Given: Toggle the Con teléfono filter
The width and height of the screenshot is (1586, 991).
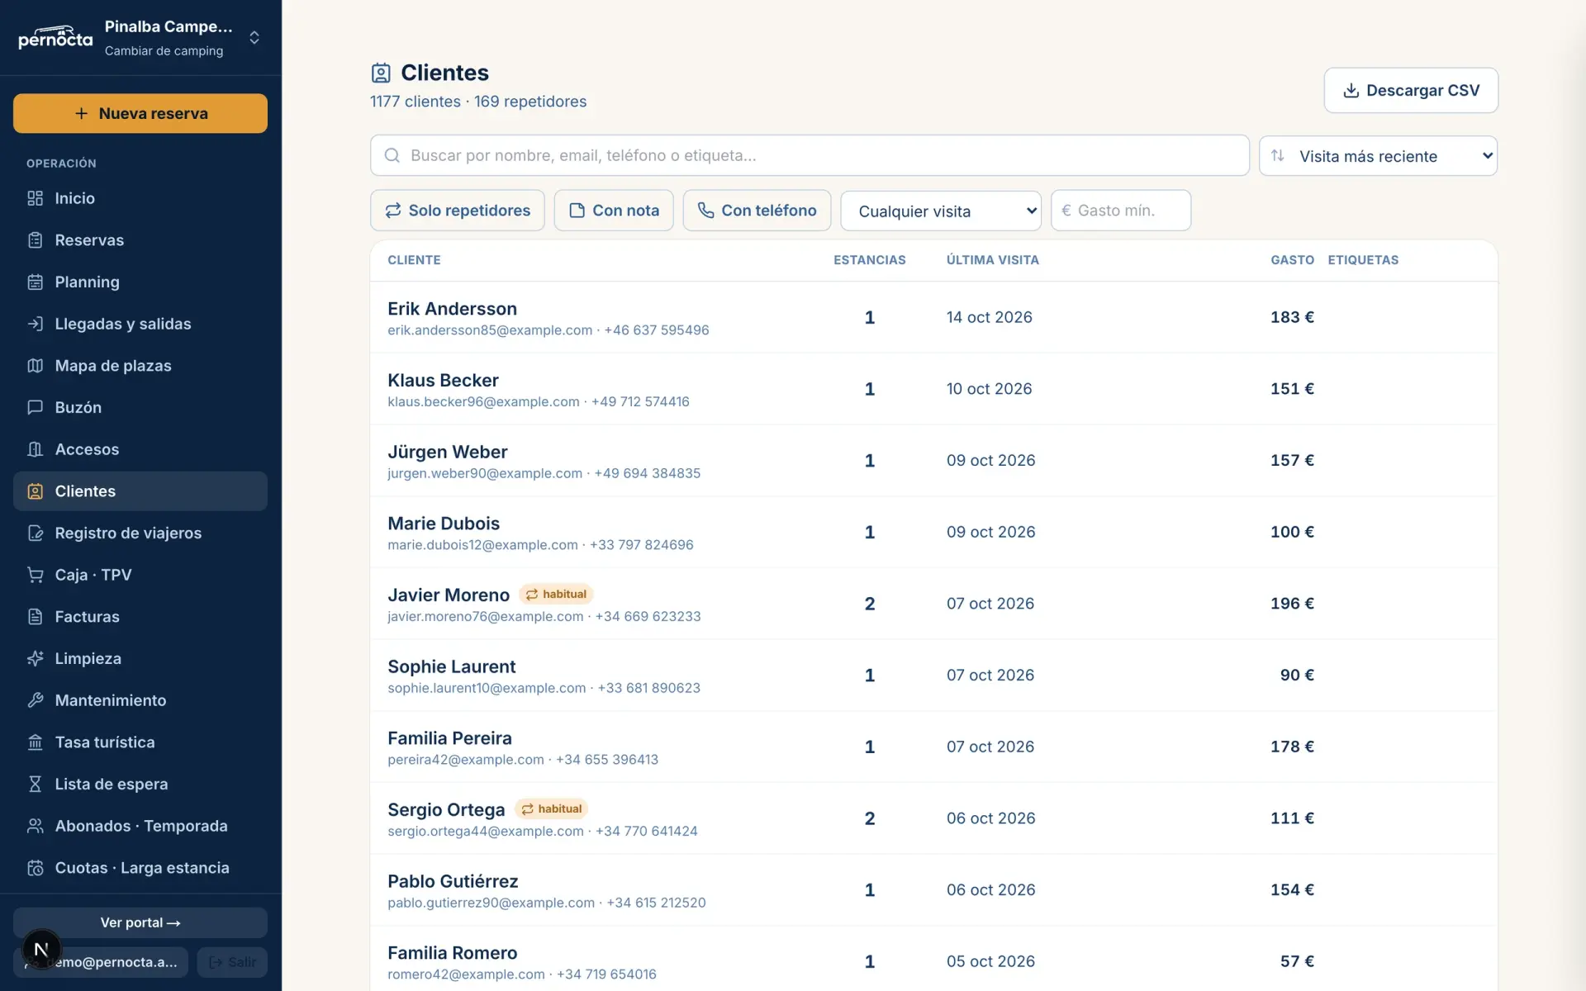Looking at the screenshot, I should click(x=757, y=211).
